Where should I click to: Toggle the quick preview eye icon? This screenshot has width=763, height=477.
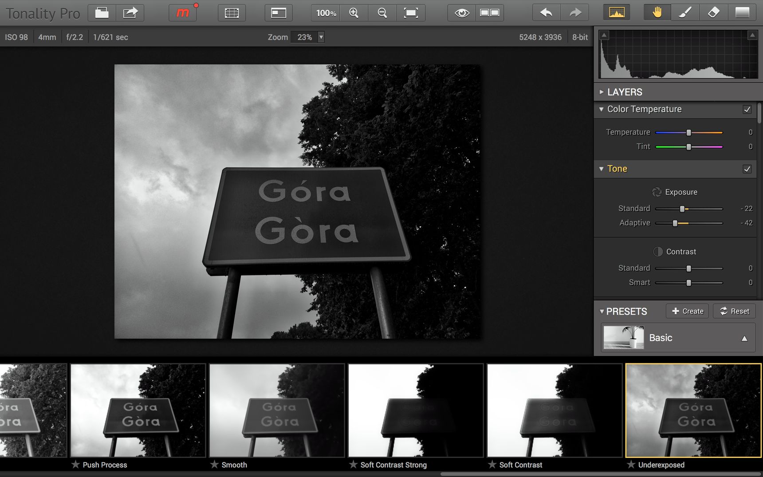(x=462, y=13)
